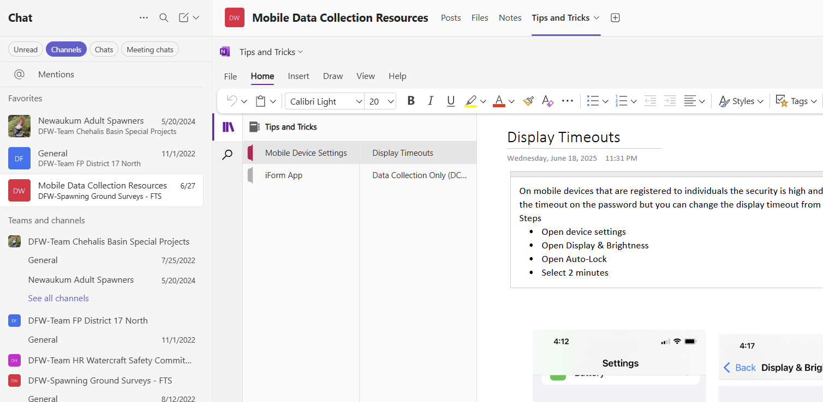The image size is (823, 402).
Task: Undo the last action
Action: coord(232,101)
